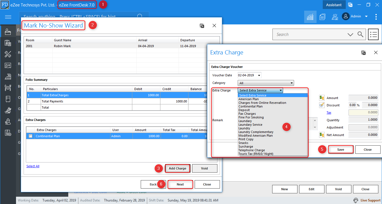Click the Select All link
This screenshot has height=204, width=382.
pos(33,166)
